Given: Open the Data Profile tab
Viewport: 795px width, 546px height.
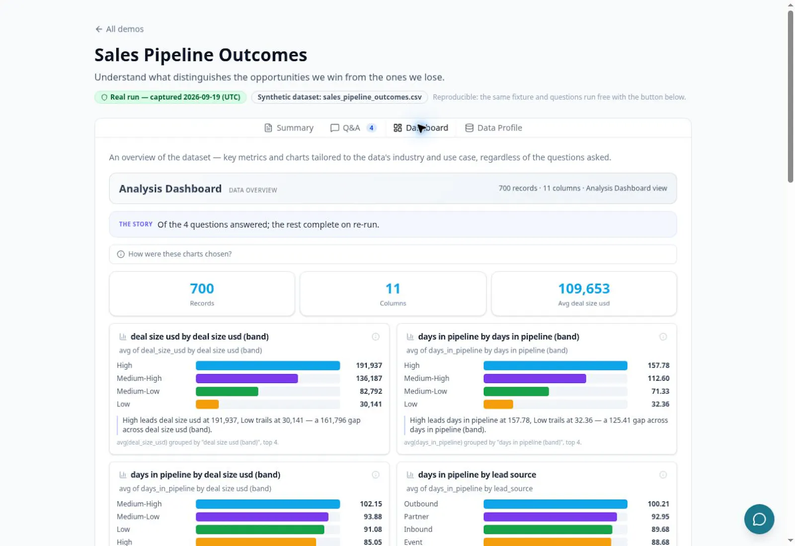Looking at the screenshot, I should [x=493, y=128].
